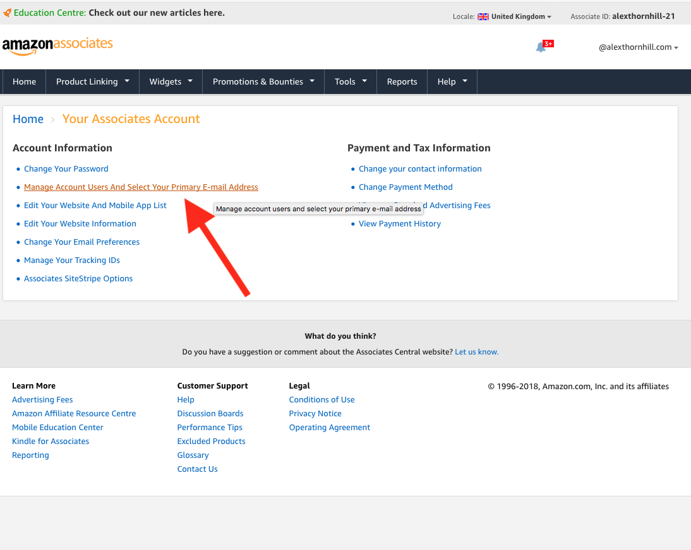Open Help link under Customer Support

pos(186,399)
